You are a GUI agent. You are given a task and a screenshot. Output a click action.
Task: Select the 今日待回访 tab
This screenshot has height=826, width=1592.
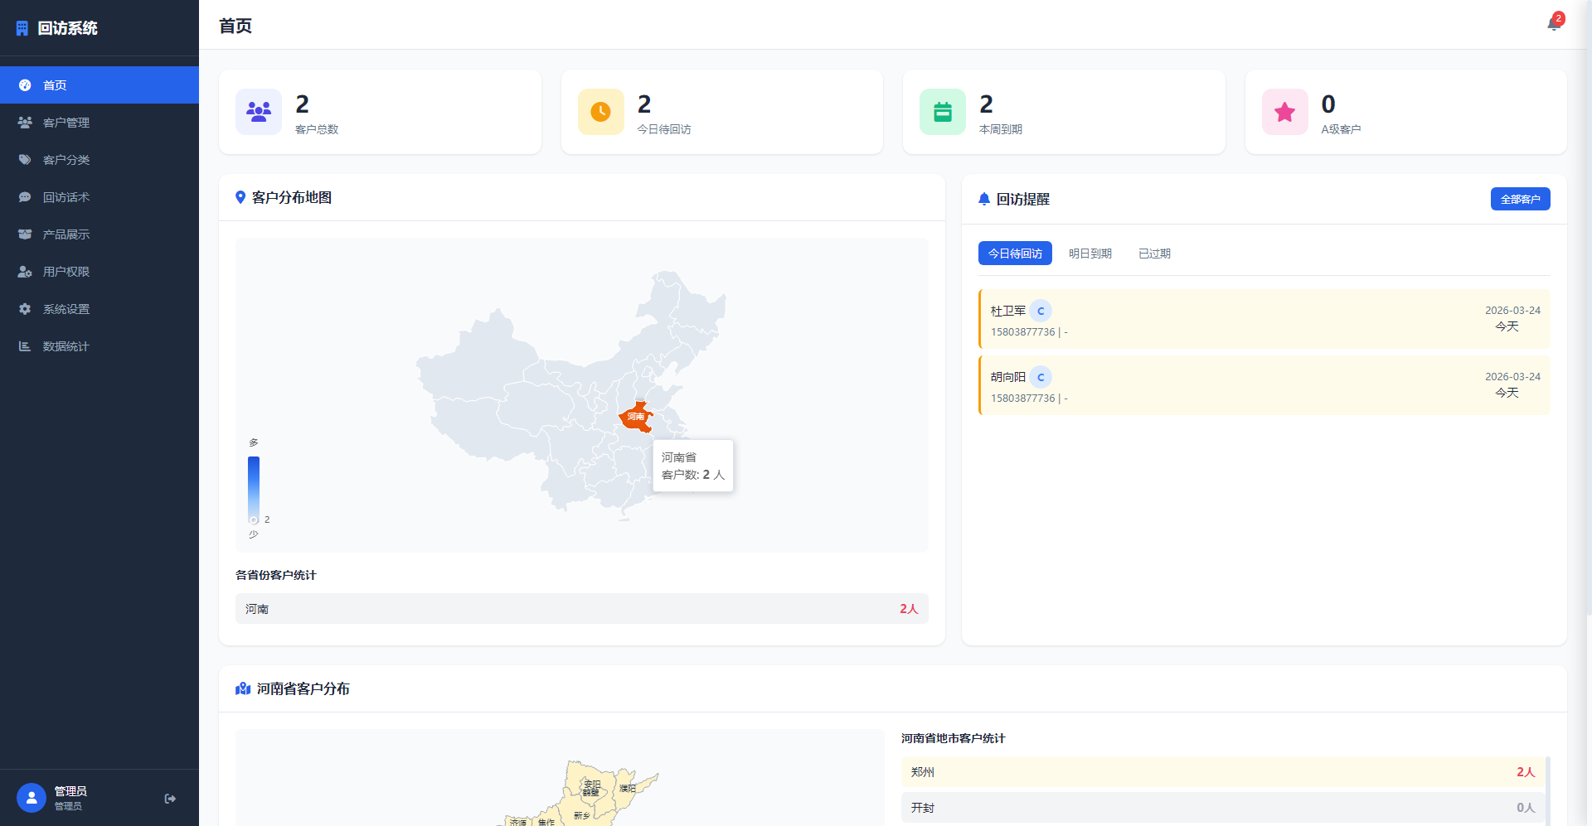coord(1015,254)
